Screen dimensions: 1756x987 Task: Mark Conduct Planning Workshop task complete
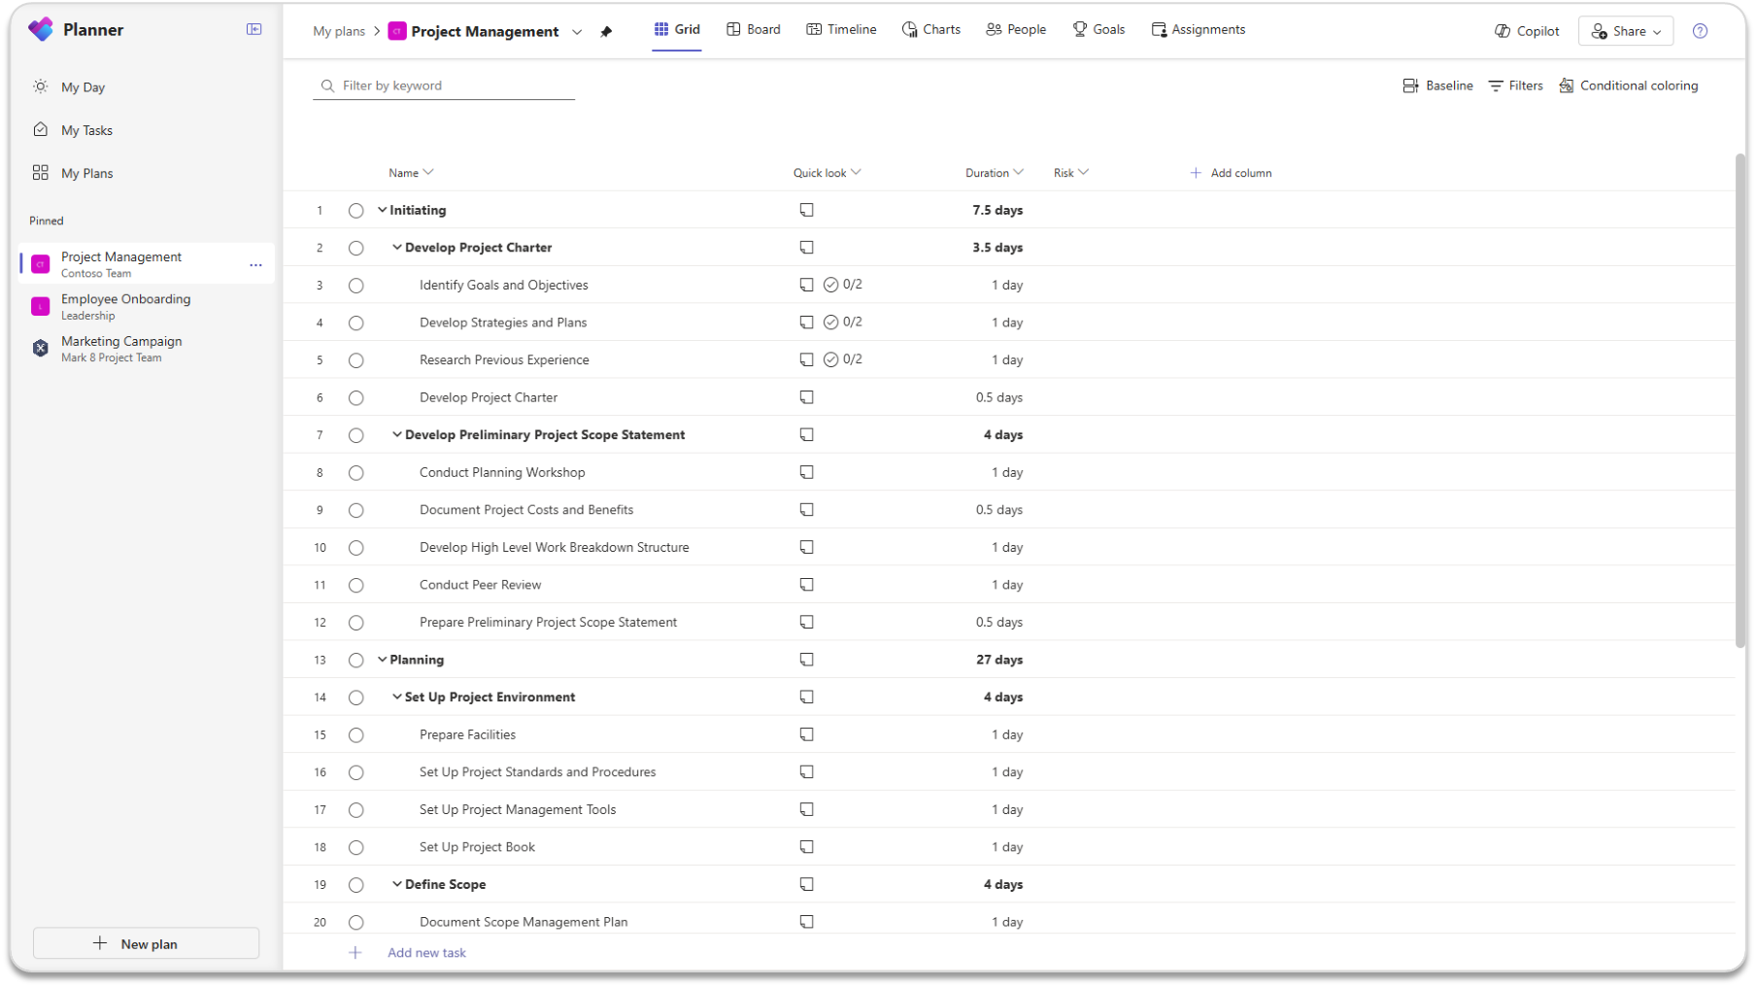pyautogui.click(x=356, y=473)
